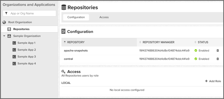Viewport: 224px width, 99px height.
Task: Click Enabled status text for central
Action: pyautogui.click(x=204, y=59)
